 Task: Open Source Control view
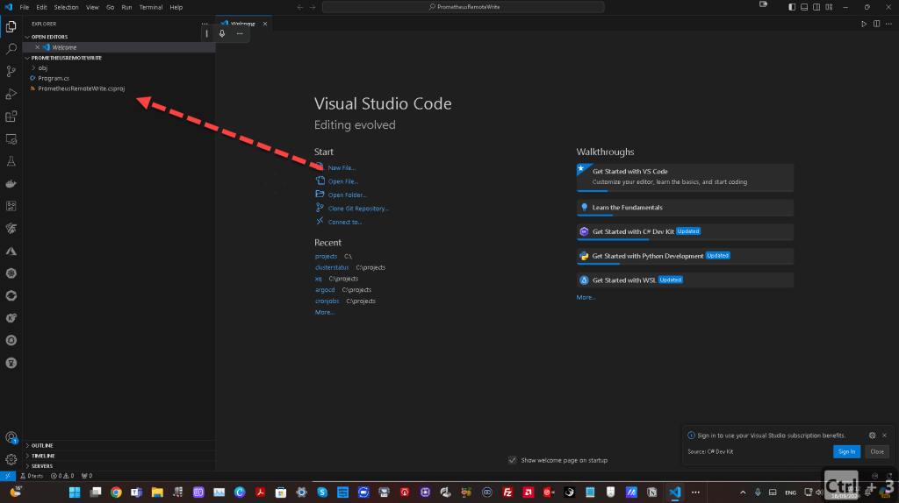pos(11,71)
